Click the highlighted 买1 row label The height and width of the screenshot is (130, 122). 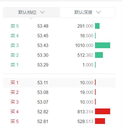click(x=15, y=83)
